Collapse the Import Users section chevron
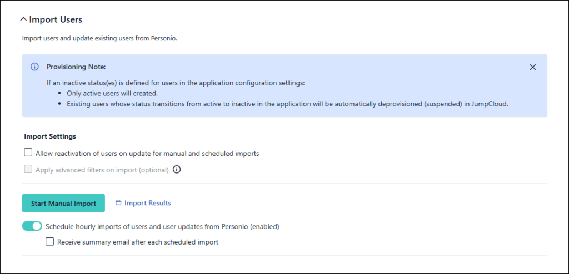This screenshot has height=274, width=569. tap(23, 19)
